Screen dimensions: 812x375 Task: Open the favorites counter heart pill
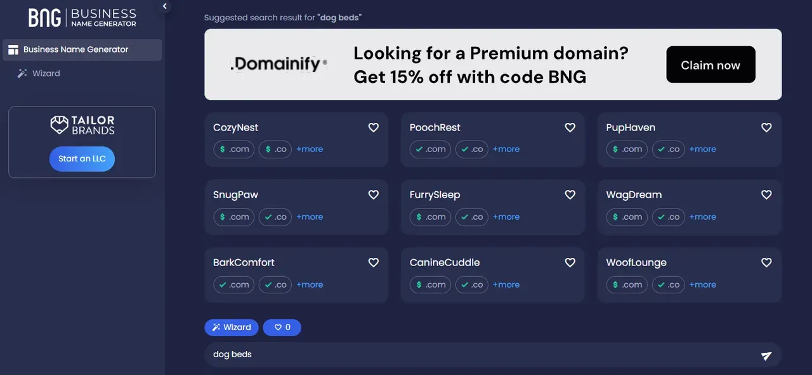282,327
